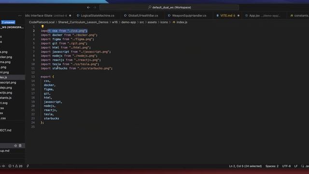Viewport: 309px width, 174px height.
Task: Open the src breadcrumb segment
Action: pyautogui.click(x=141, y=22)
